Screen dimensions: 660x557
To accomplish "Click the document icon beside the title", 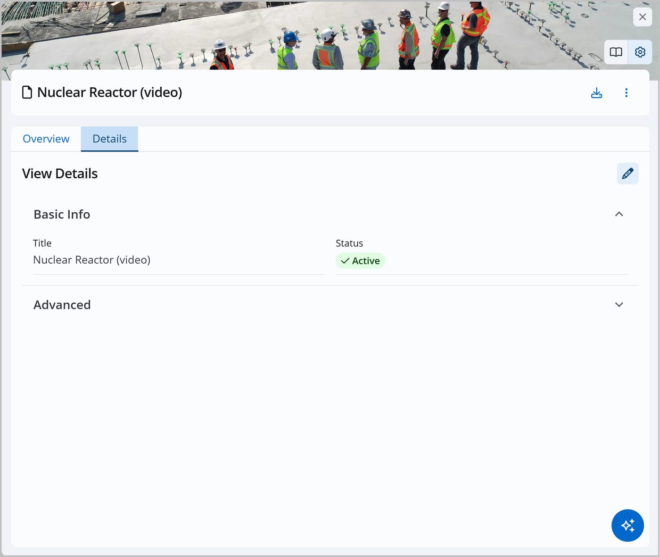I will (27, 92).
